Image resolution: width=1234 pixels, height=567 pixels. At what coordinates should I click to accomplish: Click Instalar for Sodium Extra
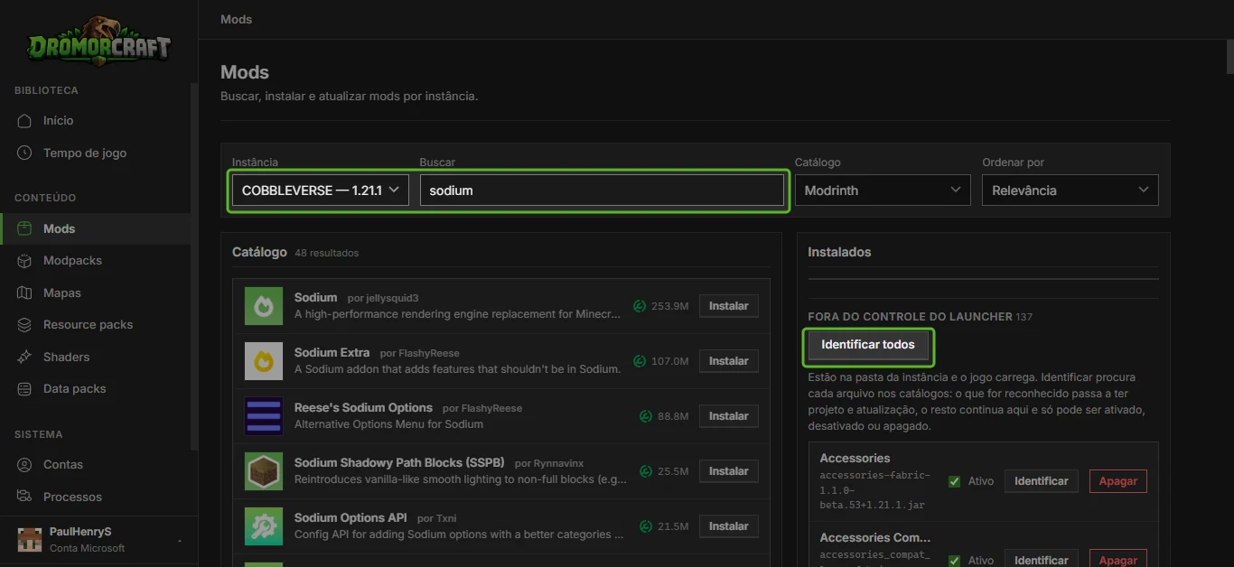point(728,361)
